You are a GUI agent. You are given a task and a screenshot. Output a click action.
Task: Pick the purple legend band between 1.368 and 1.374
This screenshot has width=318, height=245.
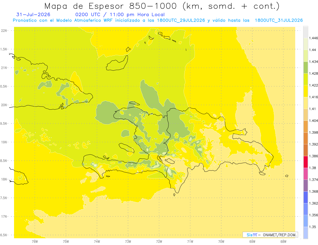(306, 186)
